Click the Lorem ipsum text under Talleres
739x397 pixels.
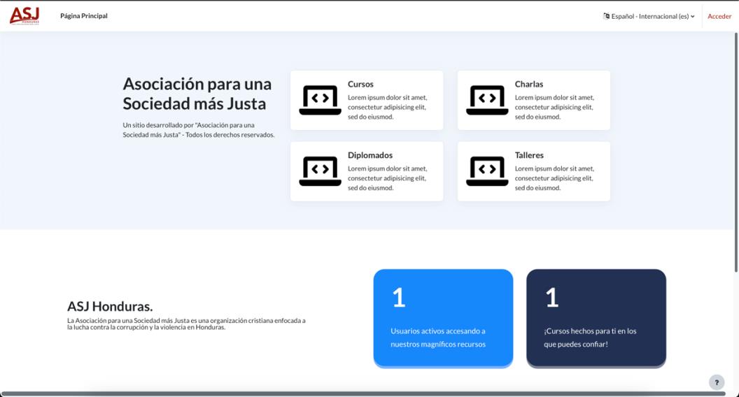pos(554,178)
